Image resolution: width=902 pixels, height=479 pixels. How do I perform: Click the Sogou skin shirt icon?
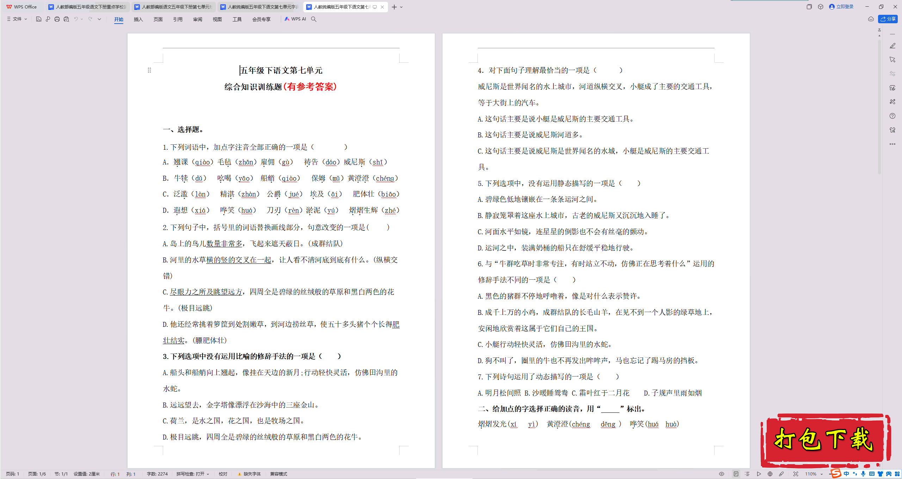[x=880, y=474]
